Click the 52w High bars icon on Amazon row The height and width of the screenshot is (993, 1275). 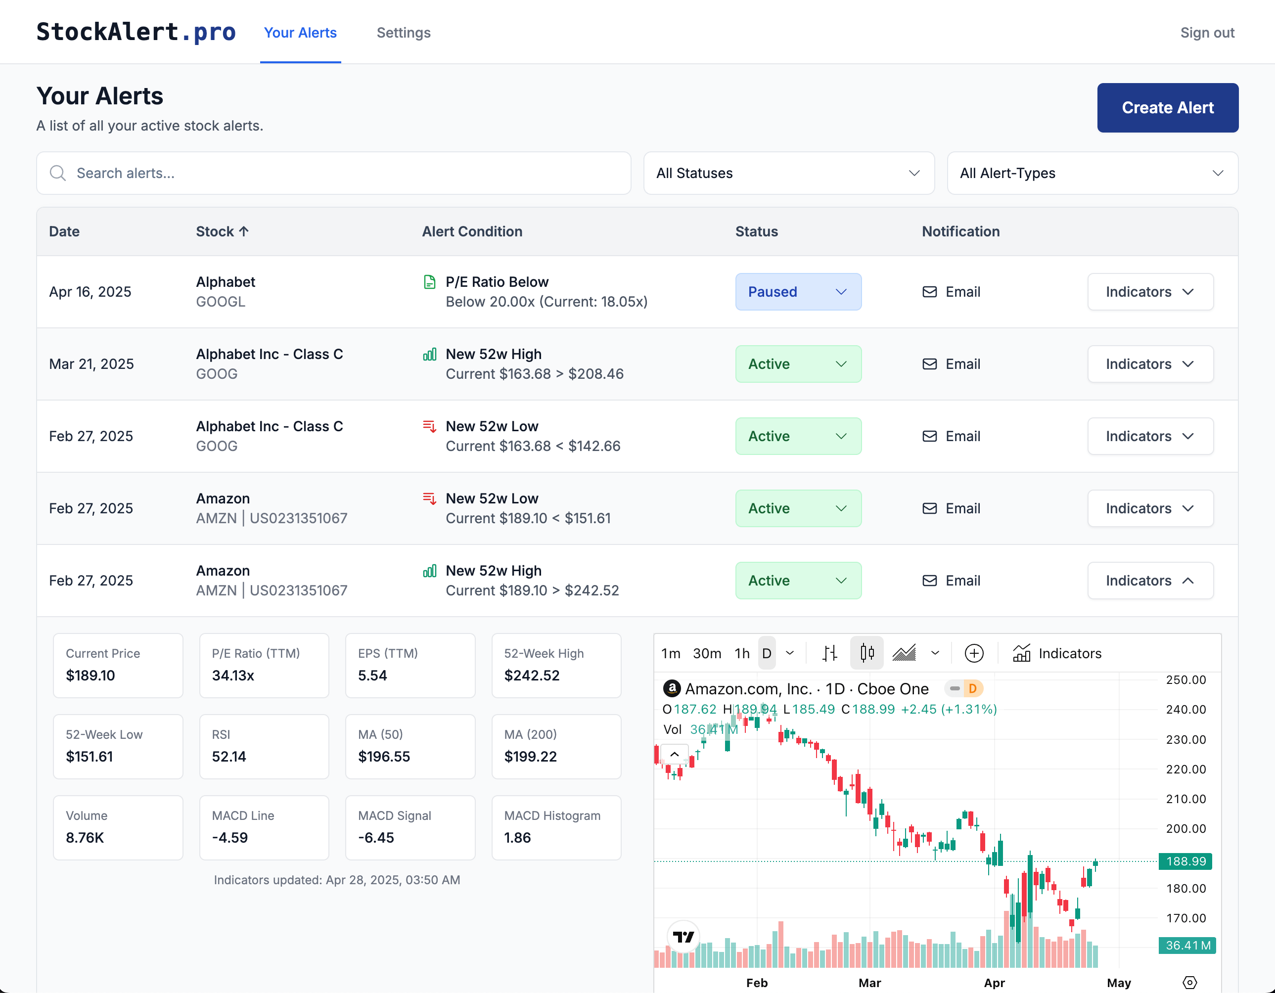point(430,571)
